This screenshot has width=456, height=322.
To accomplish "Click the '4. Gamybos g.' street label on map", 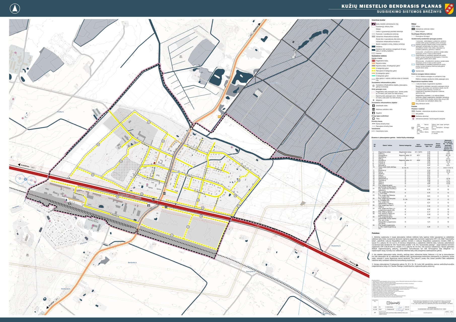I will (x=79, y=194).
